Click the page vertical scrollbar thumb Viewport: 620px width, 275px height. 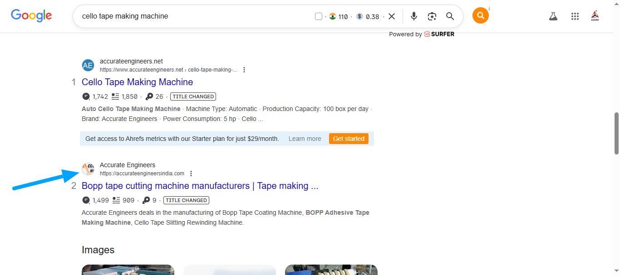[616, 134]
